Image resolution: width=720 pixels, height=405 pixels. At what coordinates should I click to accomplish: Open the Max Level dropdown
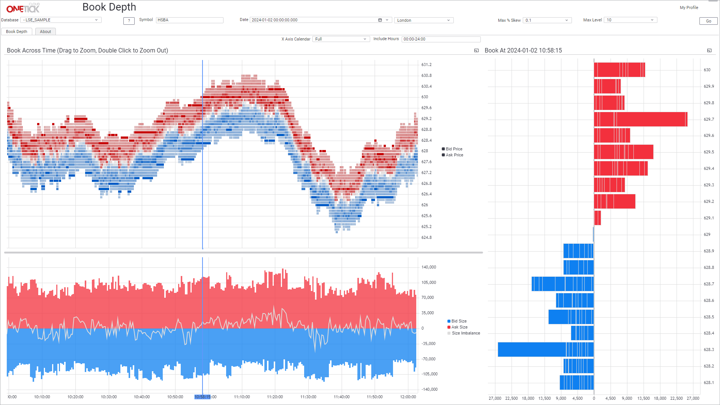tap(630, 20)
